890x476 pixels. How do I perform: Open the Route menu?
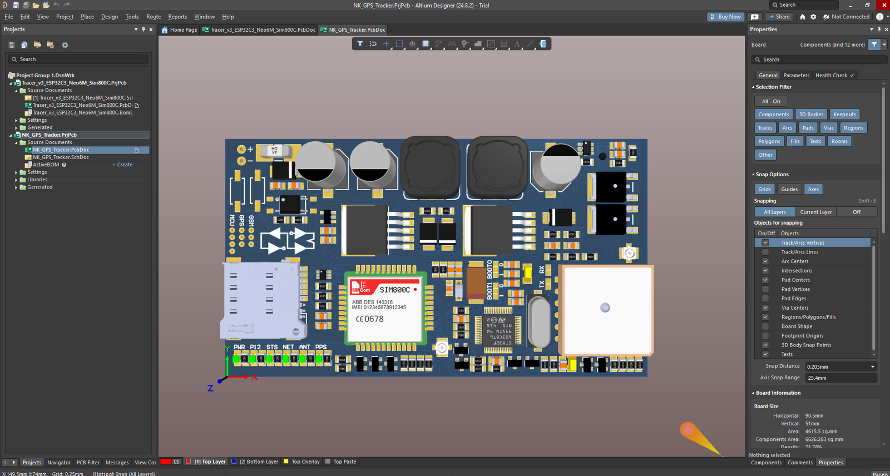pyautogui.click(x=154, y=17)
